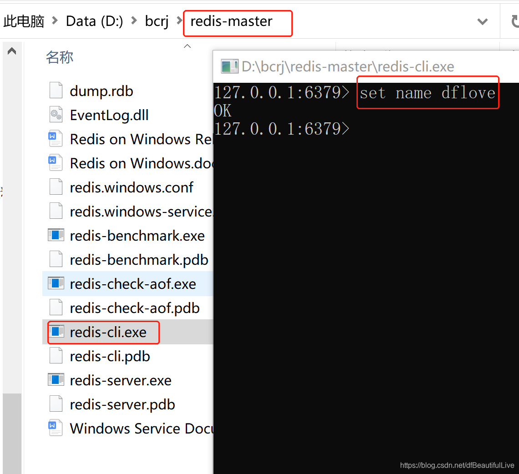Select the redis-server.pdb file name

122,405
